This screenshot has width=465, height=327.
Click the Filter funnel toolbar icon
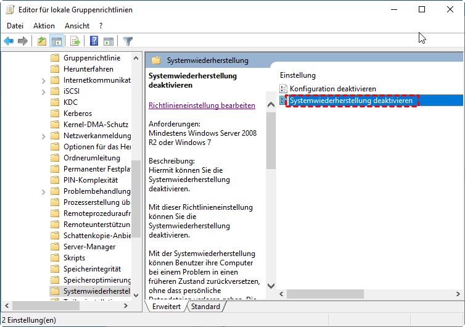[x=128, y=41]
